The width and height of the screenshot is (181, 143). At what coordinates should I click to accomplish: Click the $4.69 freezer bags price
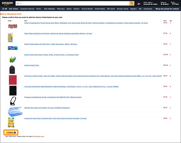click(x=165, y=44)
